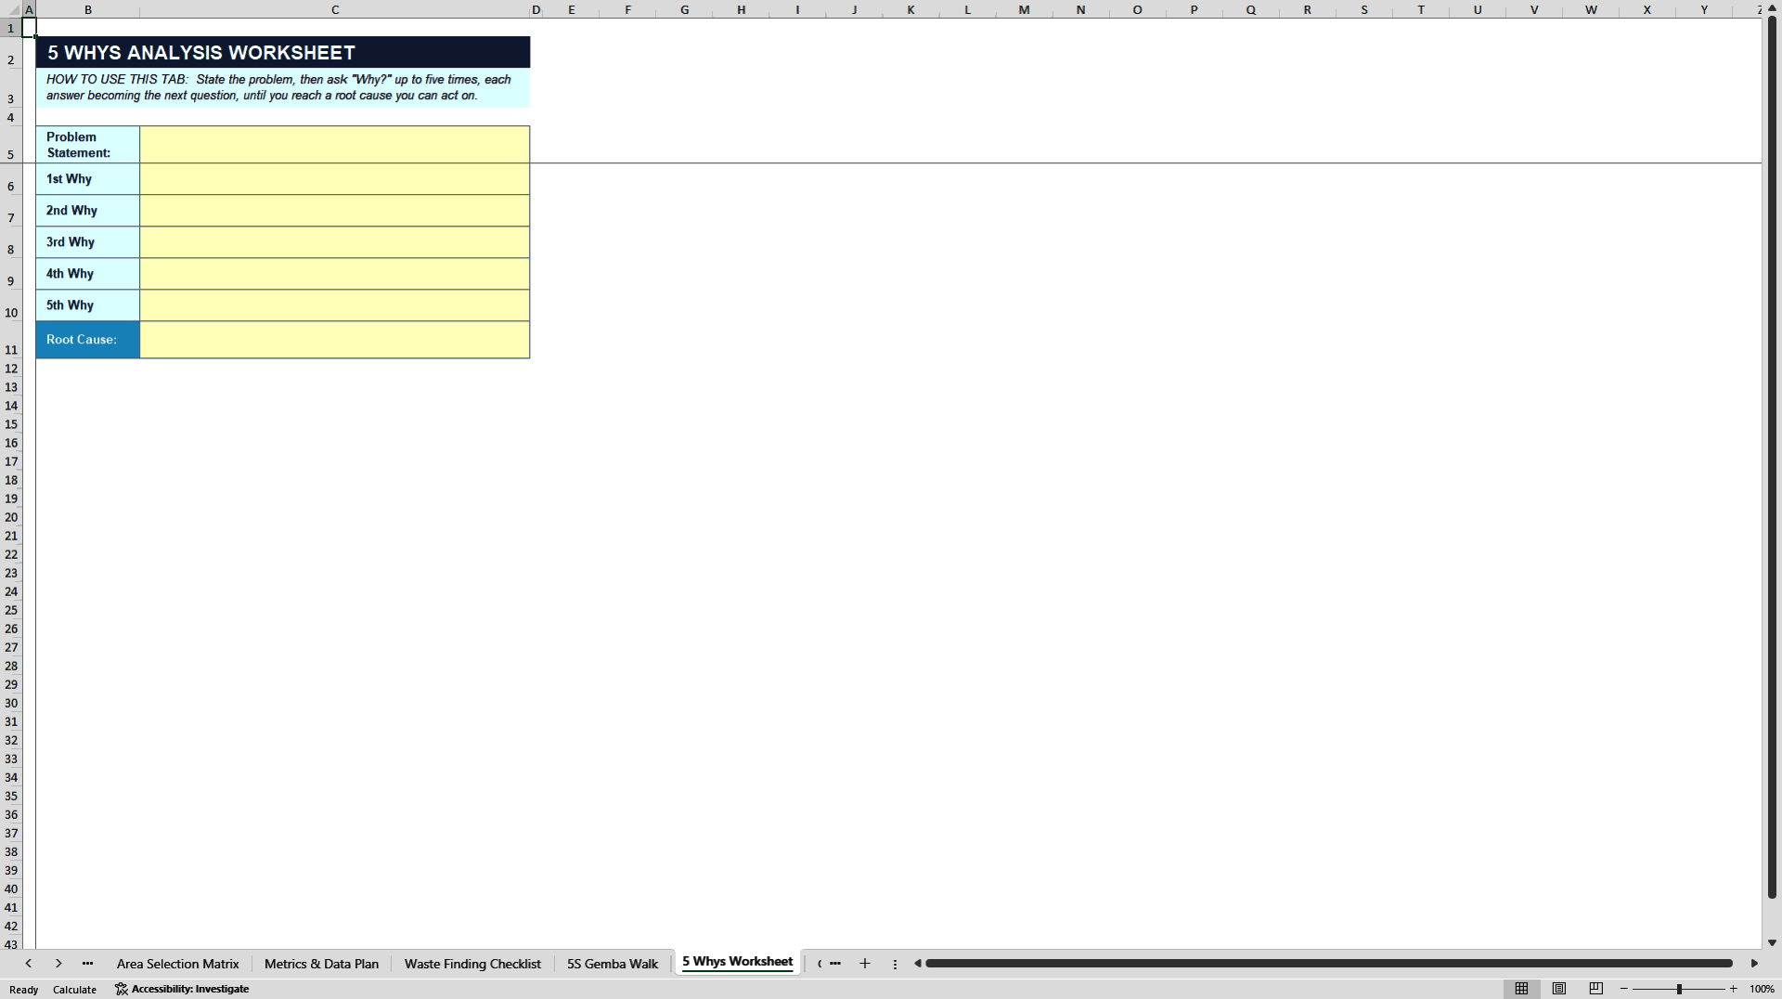Select the '1st Why' label cell

click(x=88, y=179)
